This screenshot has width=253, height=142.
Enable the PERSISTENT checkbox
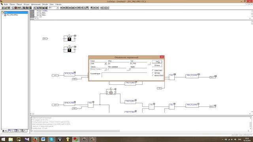[153, 75]
